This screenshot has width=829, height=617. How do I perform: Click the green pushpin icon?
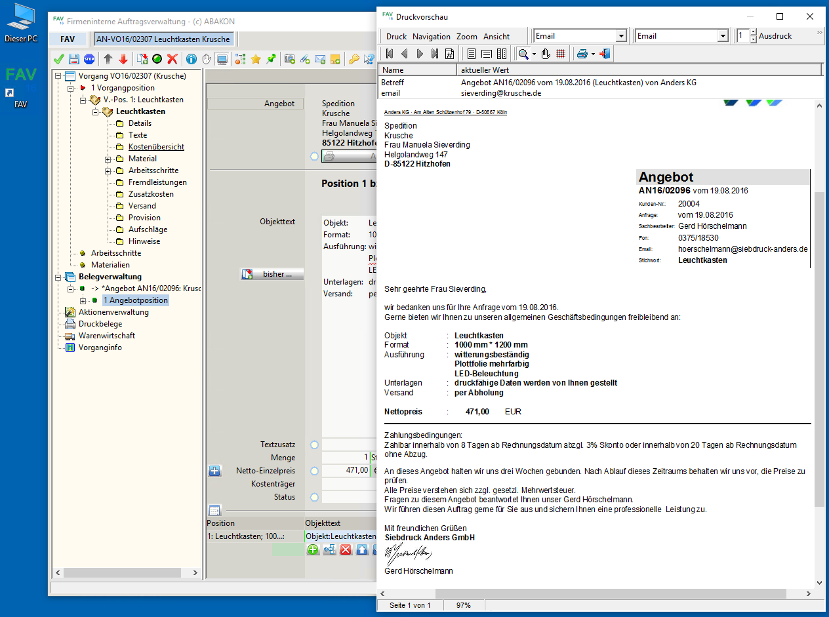click(x=271, y=60)
